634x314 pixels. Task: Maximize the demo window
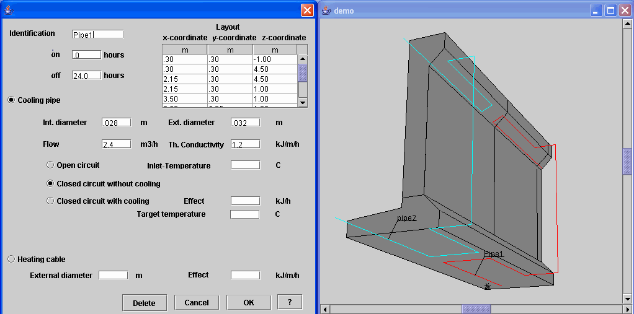click(x=610, y=11)
